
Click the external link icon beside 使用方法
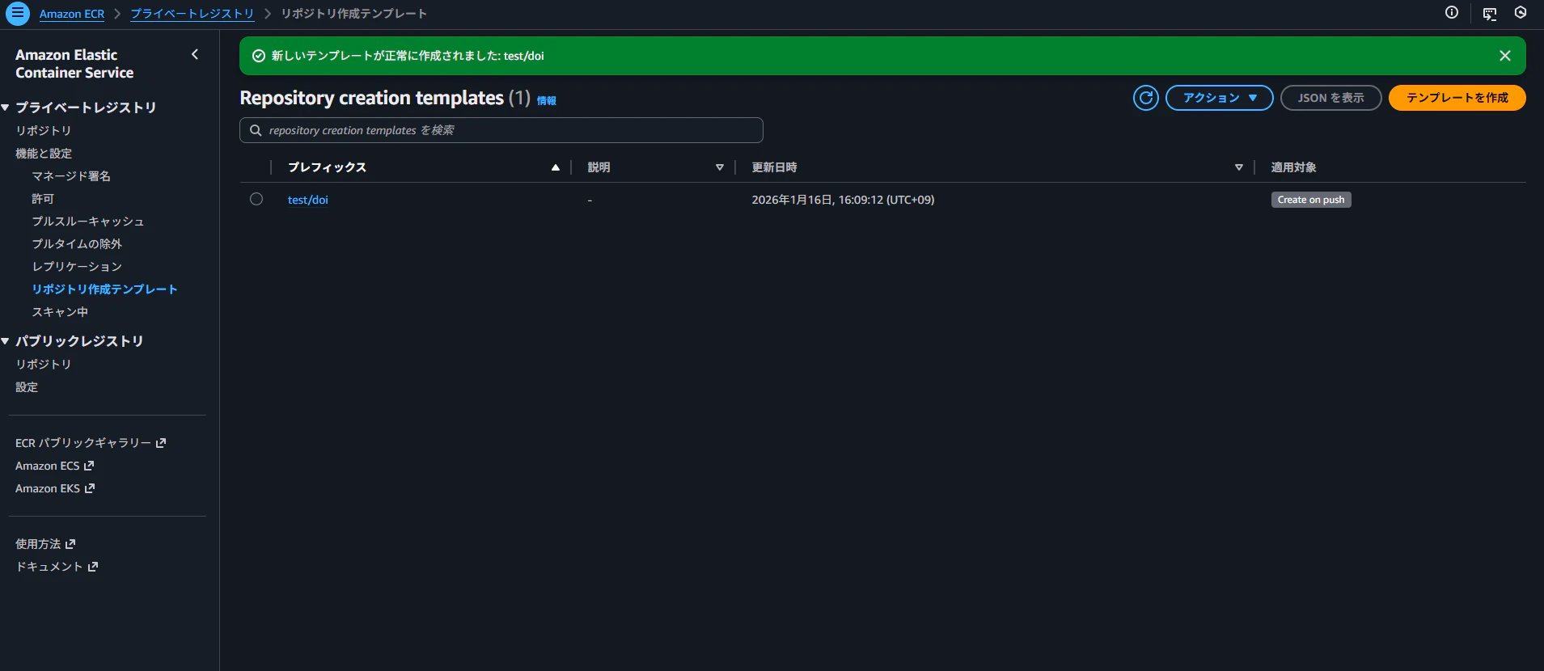[x=70, y=544]
